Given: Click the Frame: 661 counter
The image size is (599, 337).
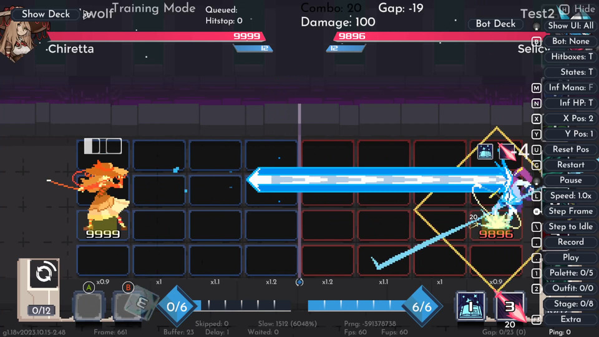Looking at the screenshot, I should click(x=110, y=332).
